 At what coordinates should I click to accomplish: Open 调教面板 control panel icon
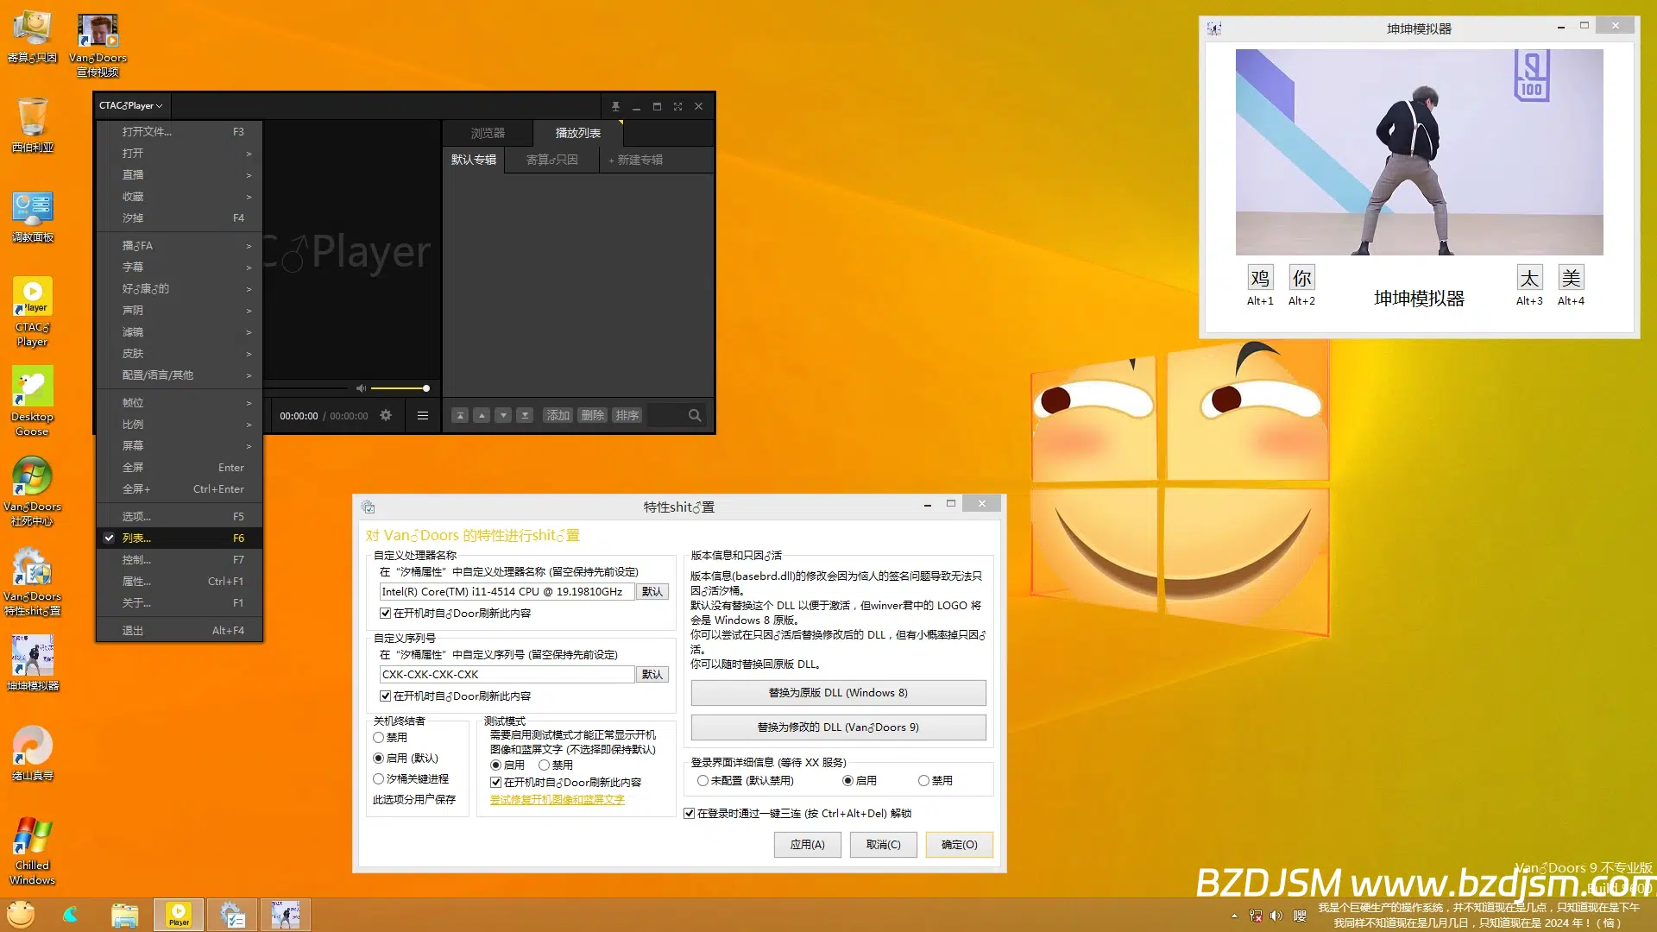(x=33, y=216)
